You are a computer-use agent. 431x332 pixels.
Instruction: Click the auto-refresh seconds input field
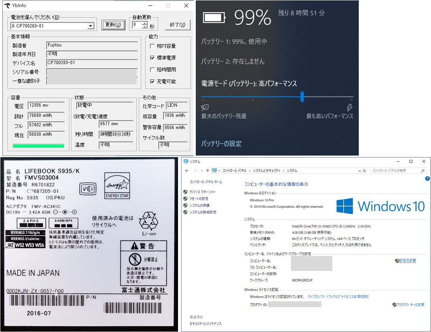click(x=137, y=25)
